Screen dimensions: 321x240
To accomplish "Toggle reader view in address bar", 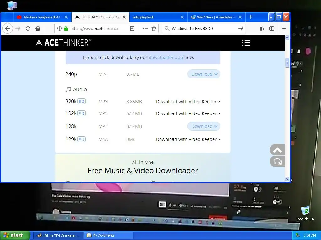I will [x=132, y=28].
